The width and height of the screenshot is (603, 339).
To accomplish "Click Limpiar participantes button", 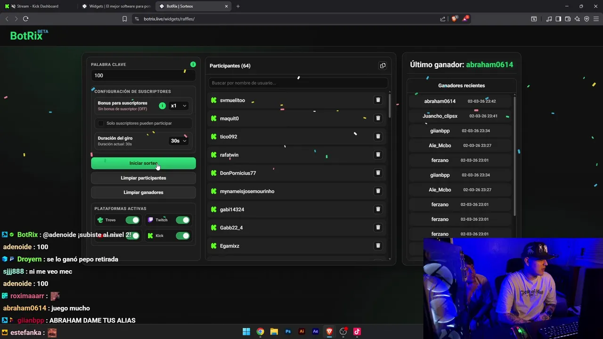I will pyautogui.click(x=143, y=178).
